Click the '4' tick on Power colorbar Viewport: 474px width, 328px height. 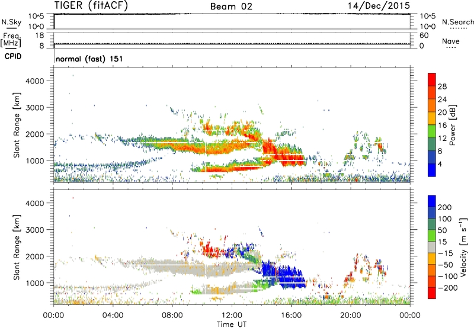(x=440, y=165)
